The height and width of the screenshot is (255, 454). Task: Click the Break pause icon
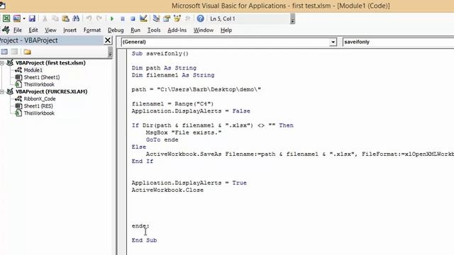123,19
